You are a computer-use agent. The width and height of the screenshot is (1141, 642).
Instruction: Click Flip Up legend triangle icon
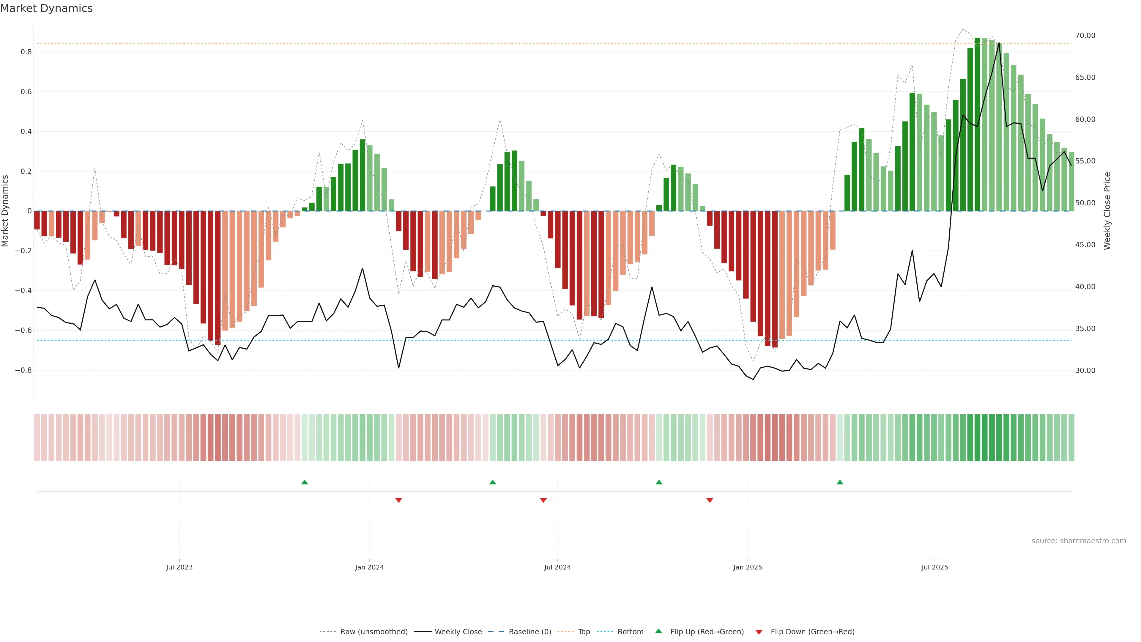point(659,631)
